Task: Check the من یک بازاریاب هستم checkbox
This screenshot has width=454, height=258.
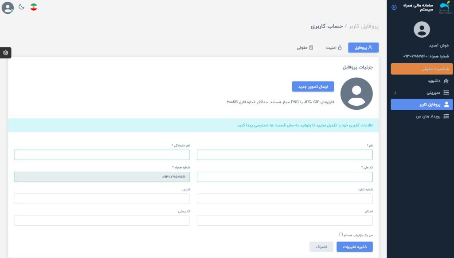Action: click(x=341, y=235)
